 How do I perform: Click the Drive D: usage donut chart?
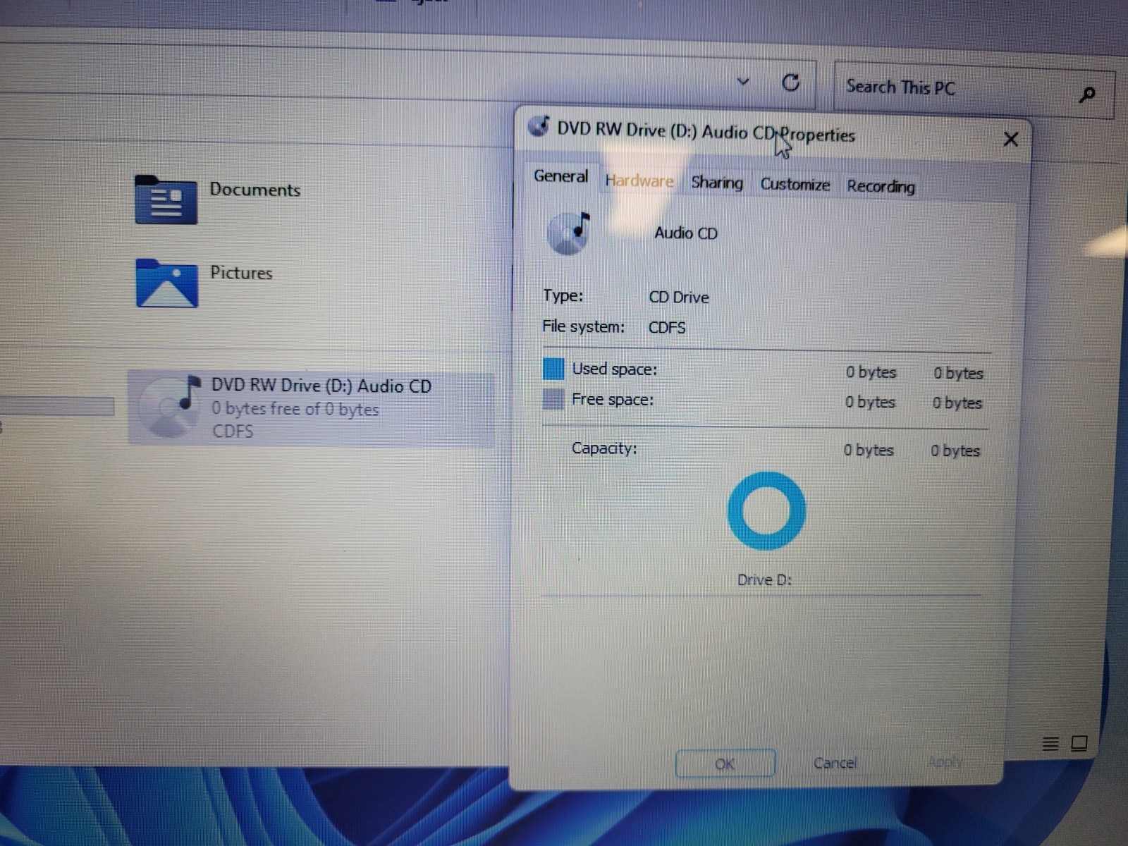click(766, 511)
